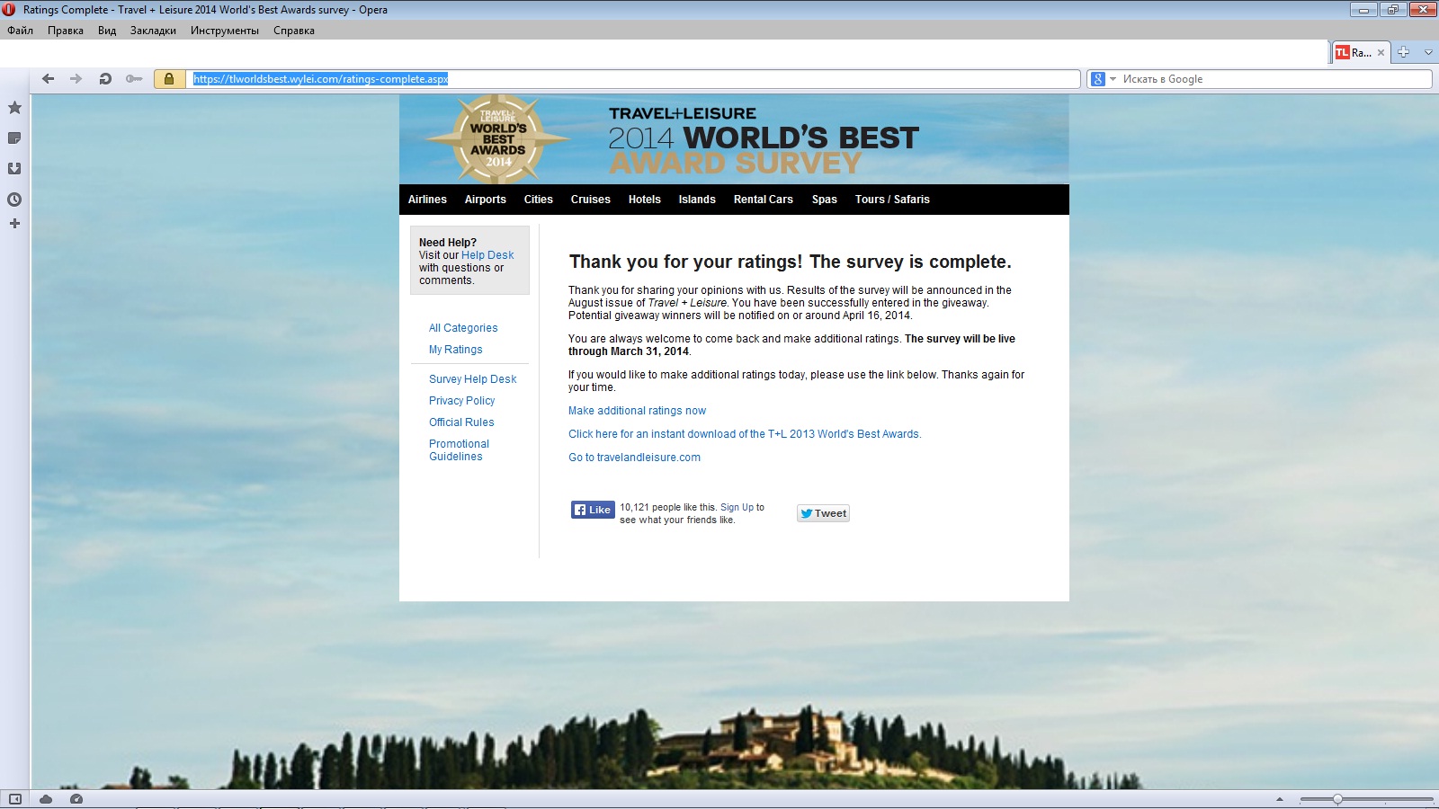Open the Downloads panel in sidebar
The width and height of the screenshot is (1439, 809).
click(x=14, y=169)
